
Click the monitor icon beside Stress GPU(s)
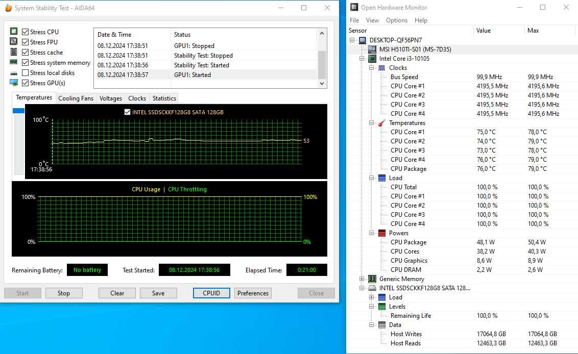[x=14, y=83]
